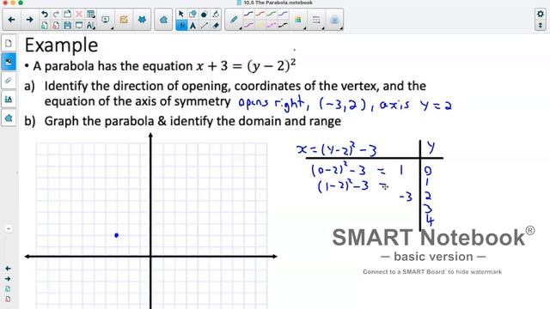Viewport: 550px width, 309px height.
Task: Select the Regular Polygons tool
Action: [x=205, y=14]
